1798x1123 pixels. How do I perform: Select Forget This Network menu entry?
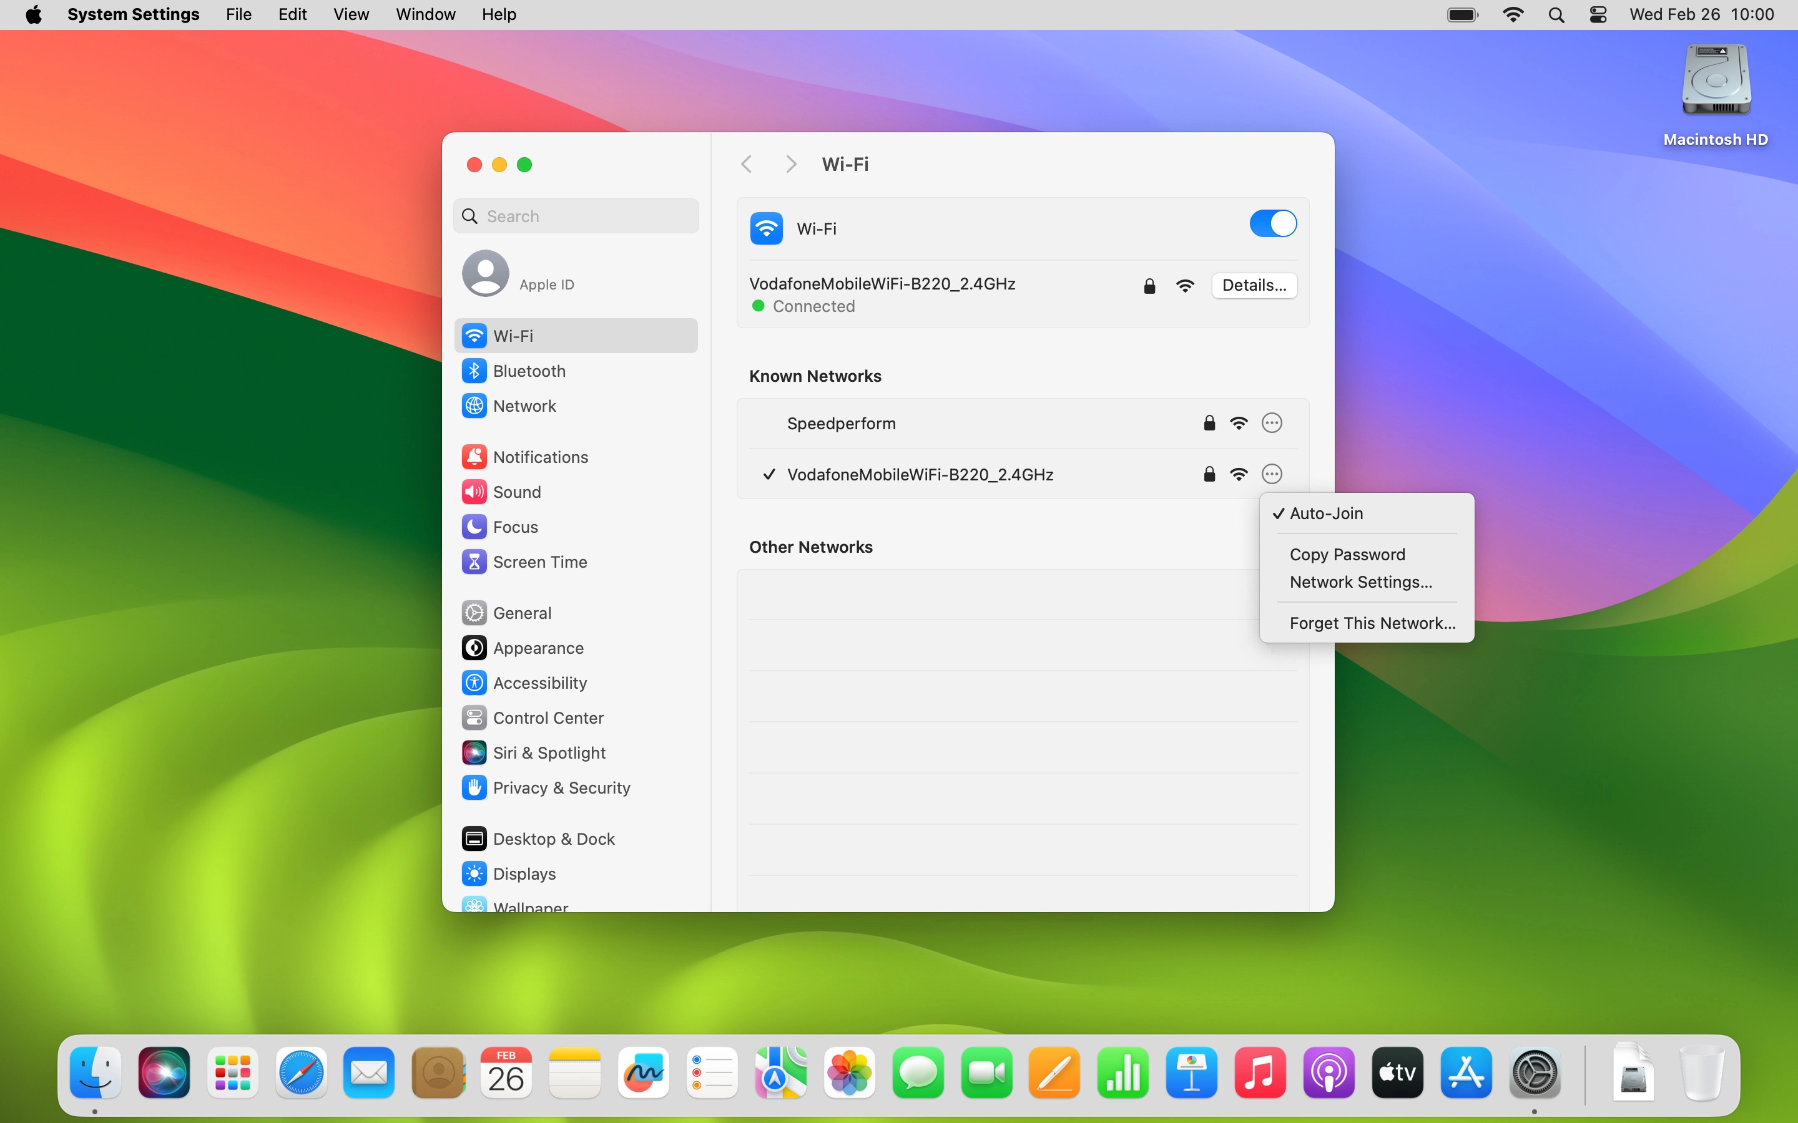pyautogui.click(x=1372, y=623)
